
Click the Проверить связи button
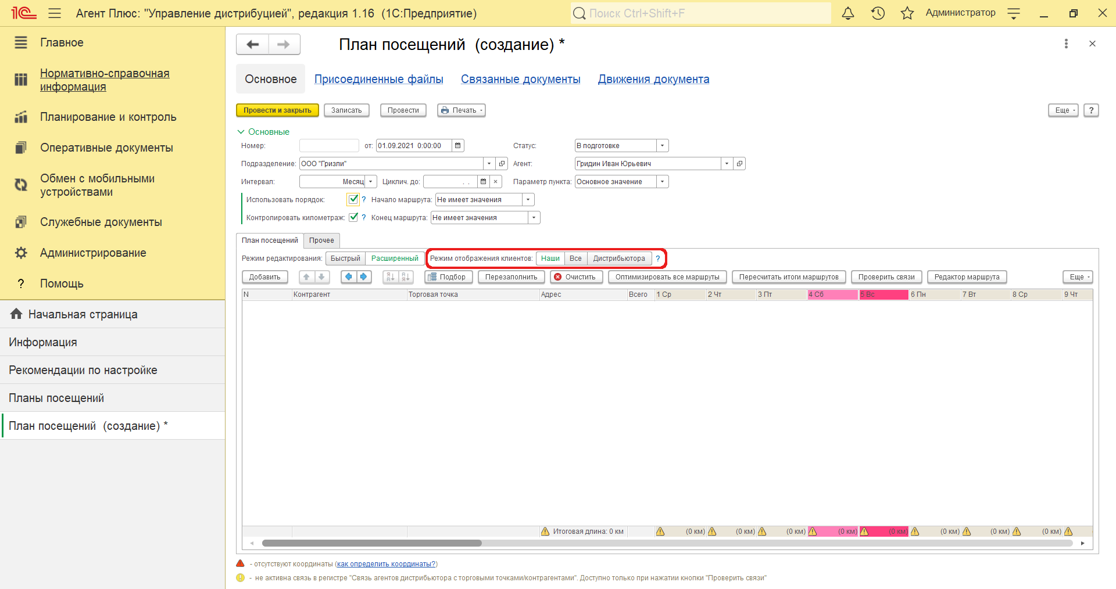pyautogui.click(x=886, y=277)
